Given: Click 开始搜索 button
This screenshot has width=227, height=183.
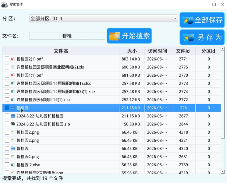Looking at the screenshot, I should click(129, 36).
